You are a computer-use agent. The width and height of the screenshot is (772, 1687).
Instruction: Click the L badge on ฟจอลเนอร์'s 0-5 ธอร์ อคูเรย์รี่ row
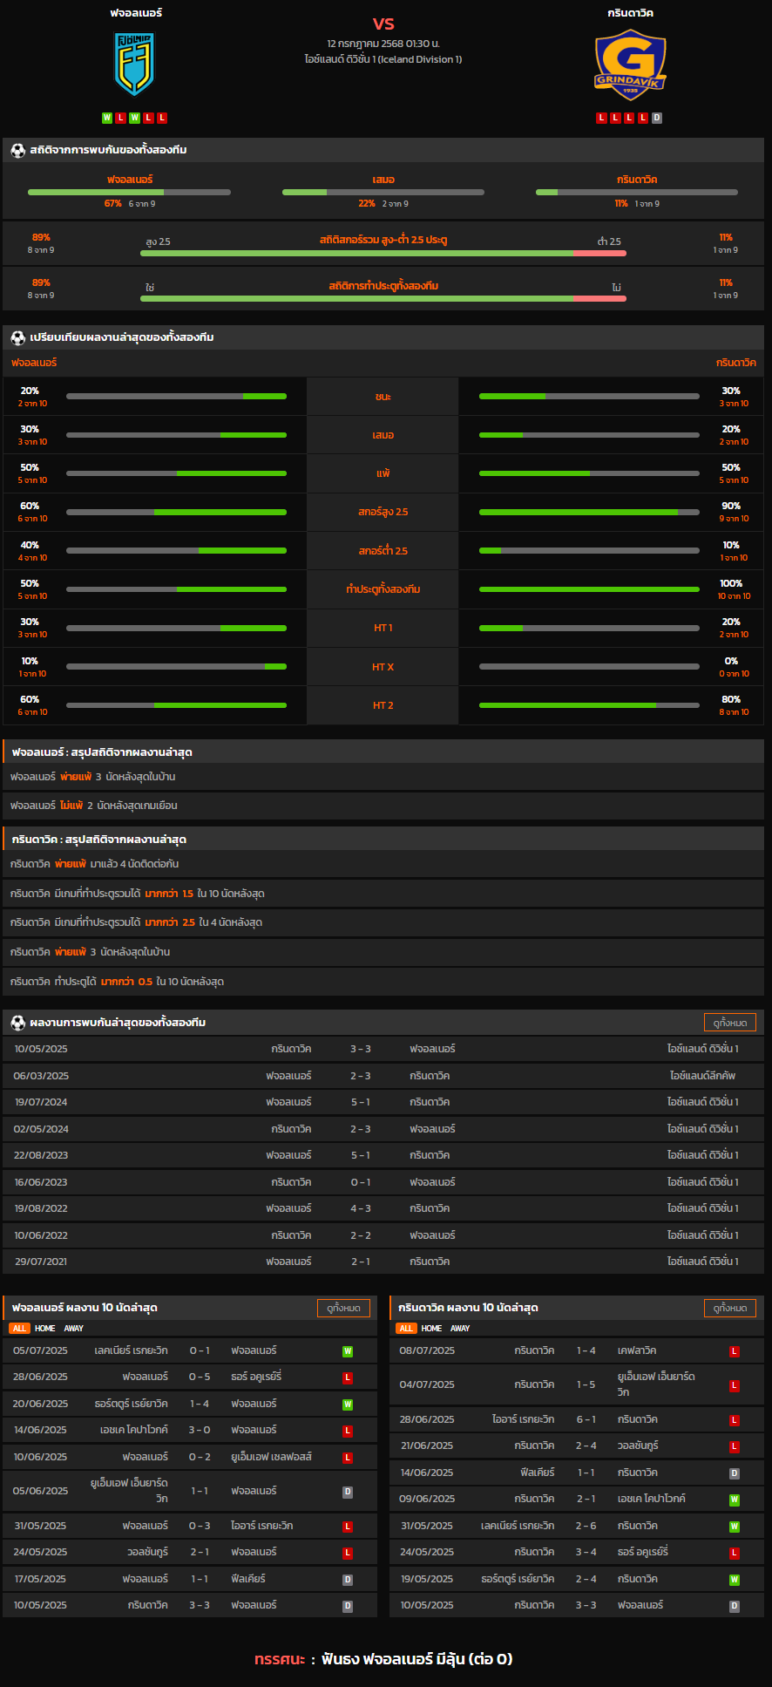348,1377
